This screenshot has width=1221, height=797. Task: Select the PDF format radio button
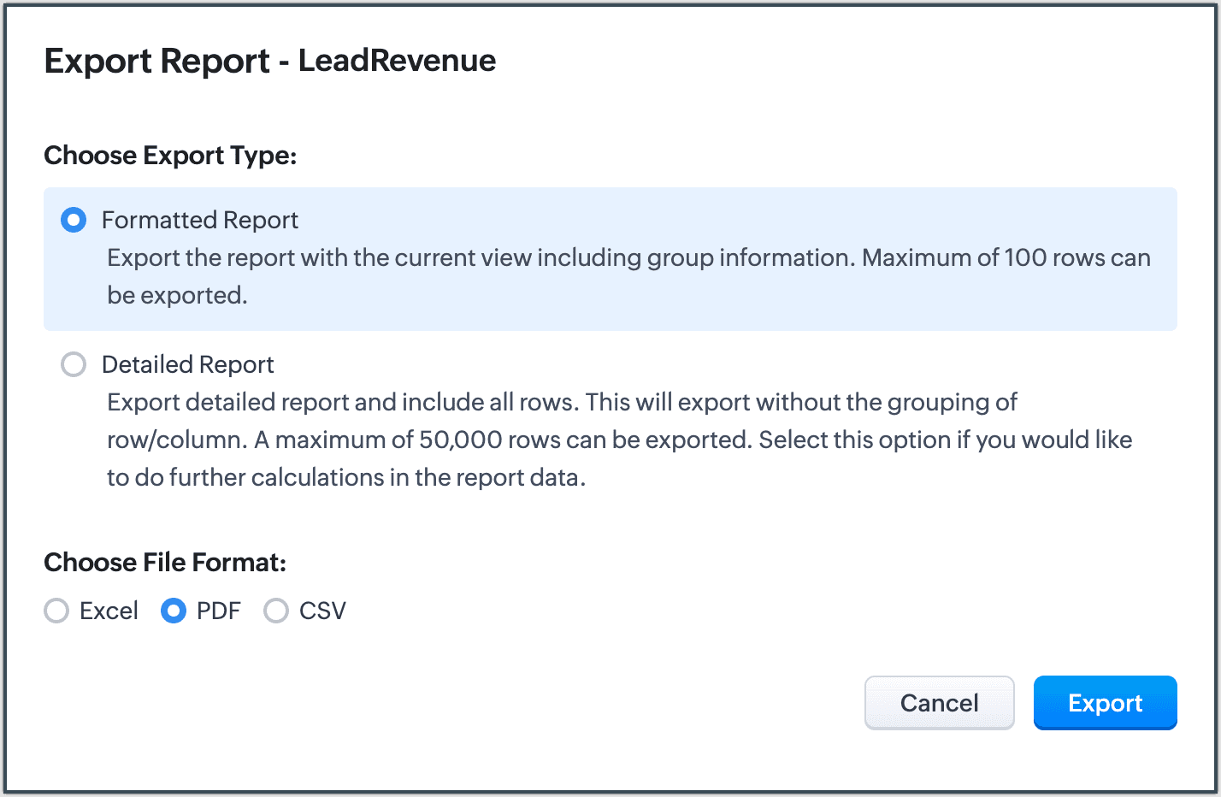click(x=174, y=611)
